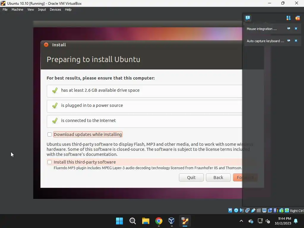This screenshot has height=228, width=304.
Task: Open the Devices menu
Action: [x=55, y=9]
